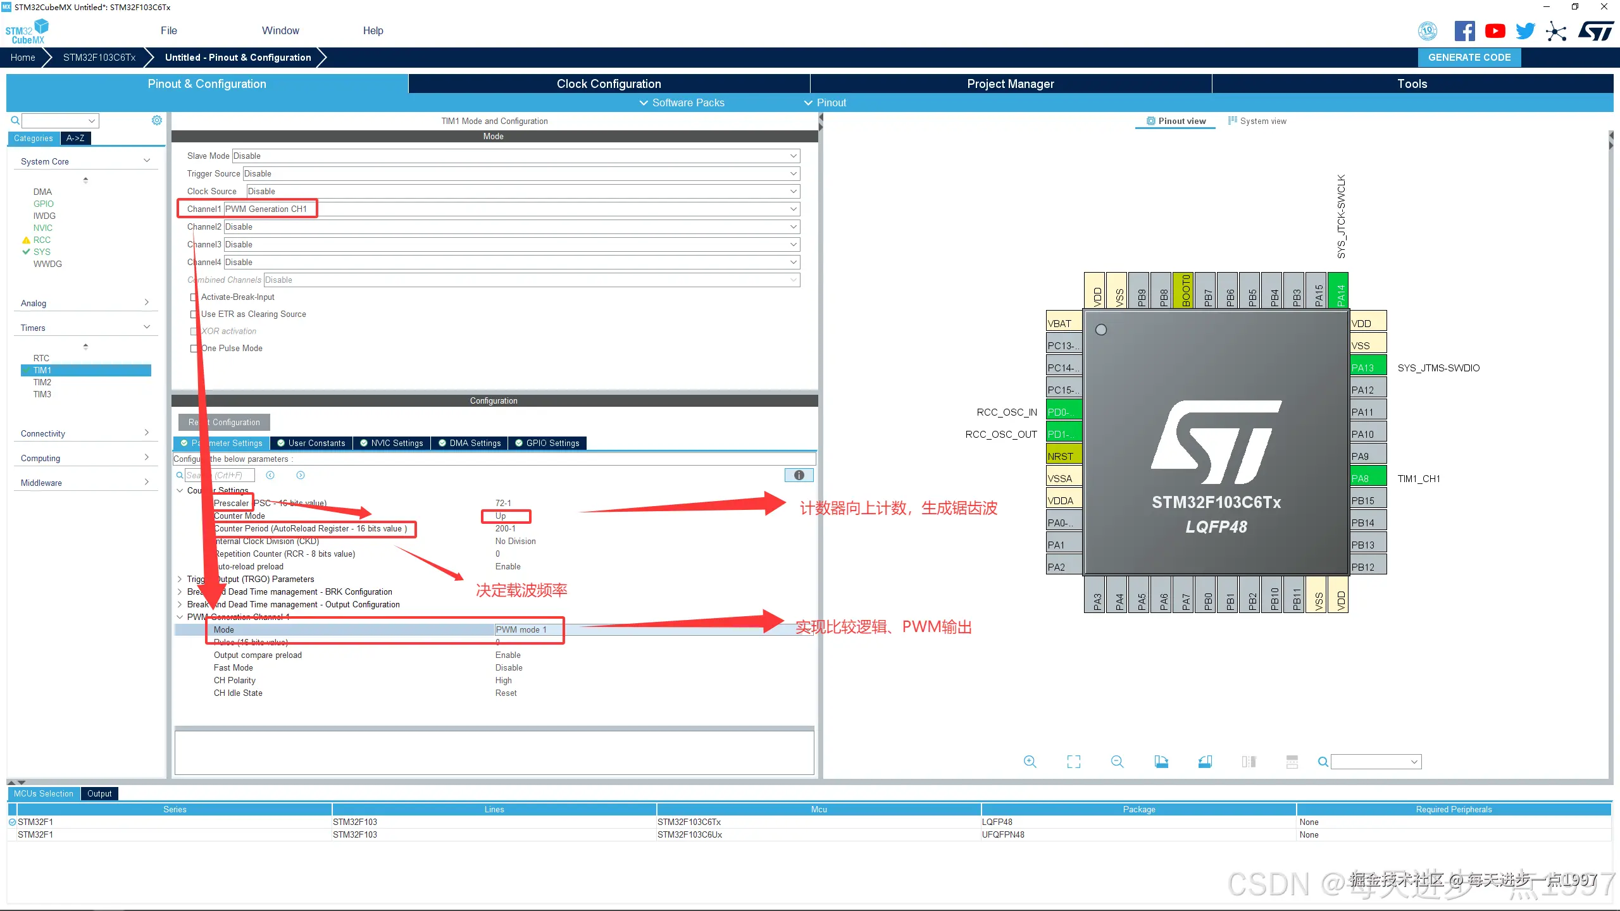Open the Twitter link icon

point(1526,31)
